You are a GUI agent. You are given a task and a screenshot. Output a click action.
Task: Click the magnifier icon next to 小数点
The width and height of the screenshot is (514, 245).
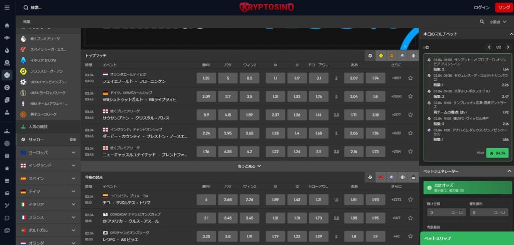click(482, 22)
